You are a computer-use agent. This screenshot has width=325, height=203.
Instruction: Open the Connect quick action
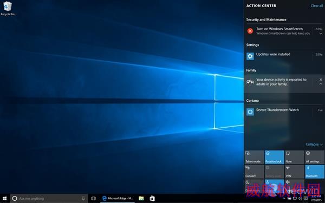(x=255, y=172)
